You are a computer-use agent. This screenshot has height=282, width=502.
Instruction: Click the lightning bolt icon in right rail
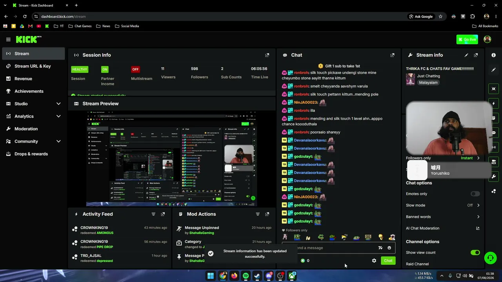[493, 103]
